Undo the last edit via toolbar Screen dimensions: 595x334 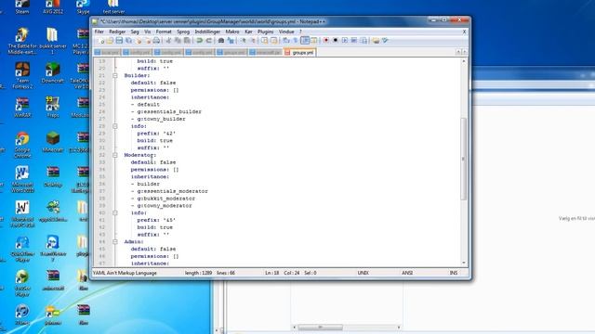coord(200,41)
